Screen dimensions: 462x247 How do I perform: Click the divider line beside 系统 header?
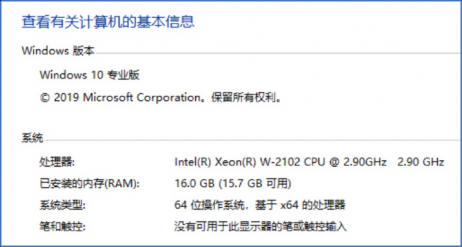point(253,140)
